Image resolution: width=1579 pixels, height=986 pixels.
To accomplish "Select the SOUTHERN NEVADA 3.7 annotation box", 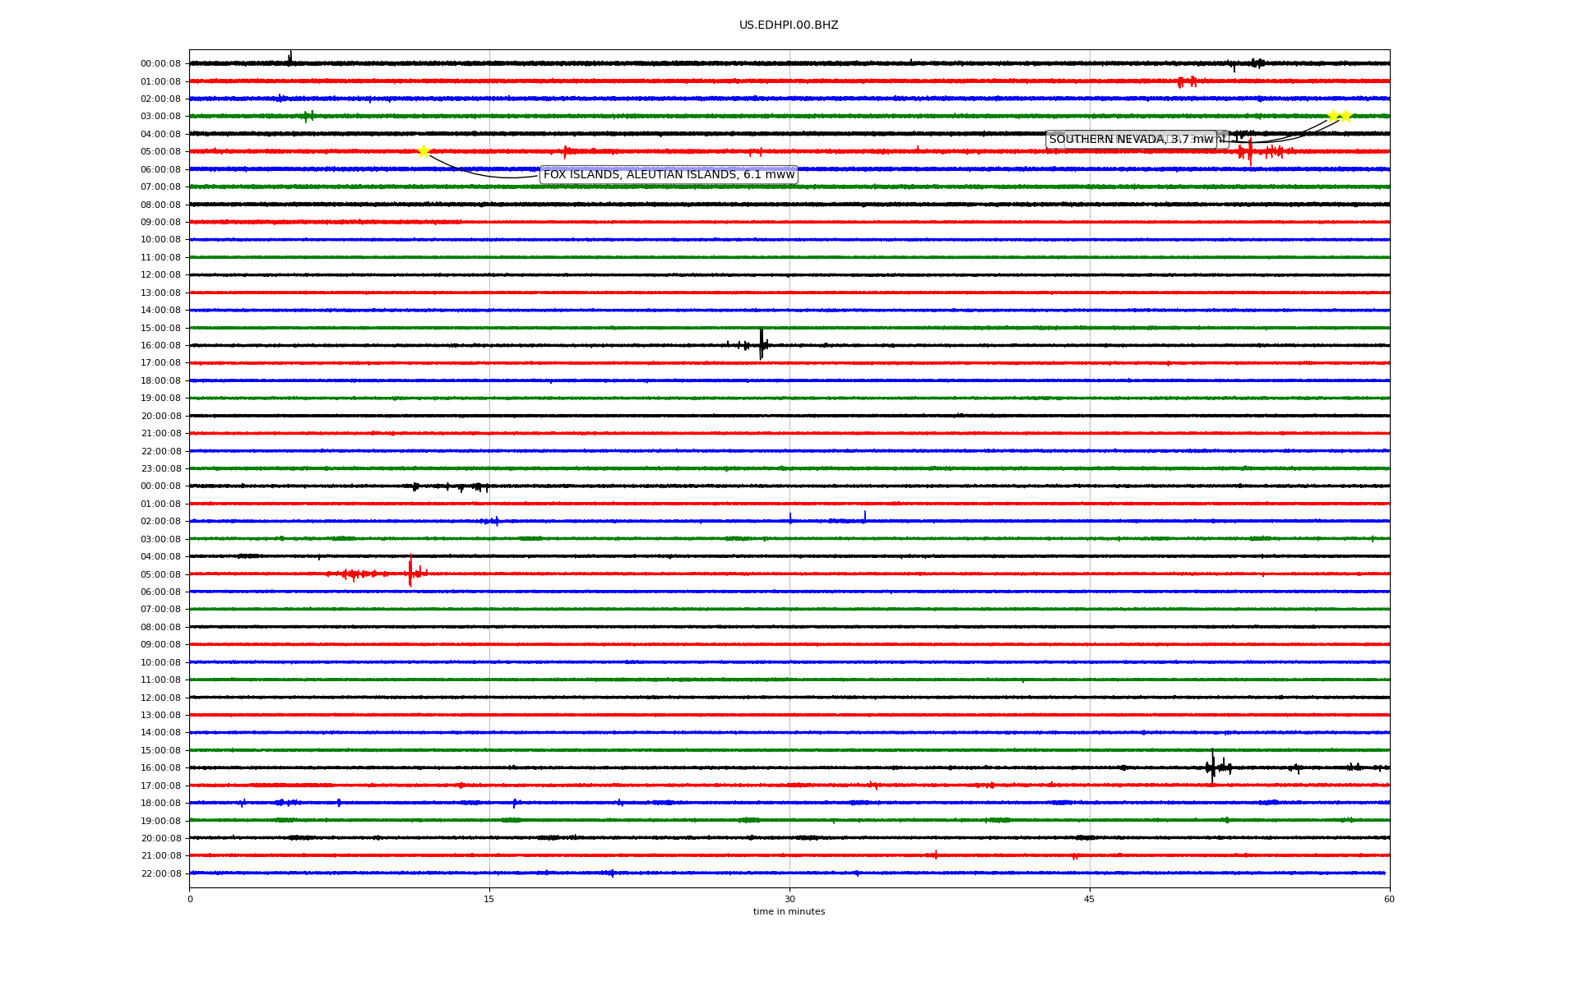I will click(x=1131, y=140).
